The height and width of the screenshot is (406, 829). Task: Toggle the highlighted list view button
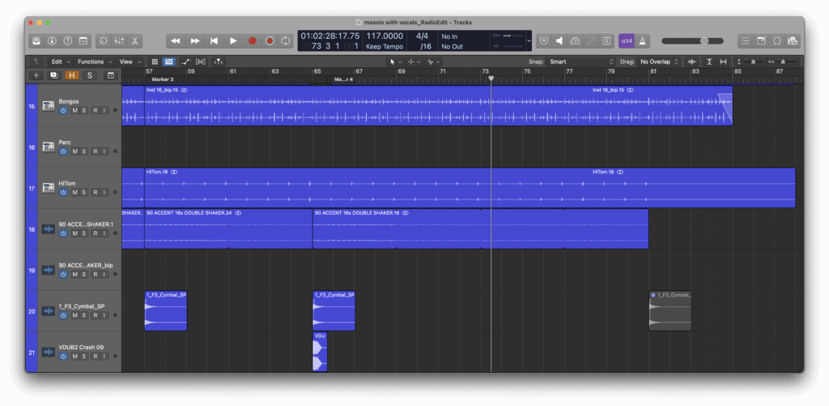coord(168,62)
